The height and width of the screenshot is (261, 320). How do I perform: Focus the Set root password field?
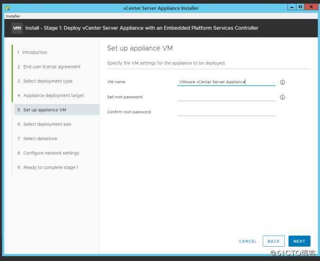tap(226, 97)
